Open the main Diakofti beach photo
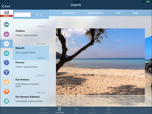 (100, 62)
